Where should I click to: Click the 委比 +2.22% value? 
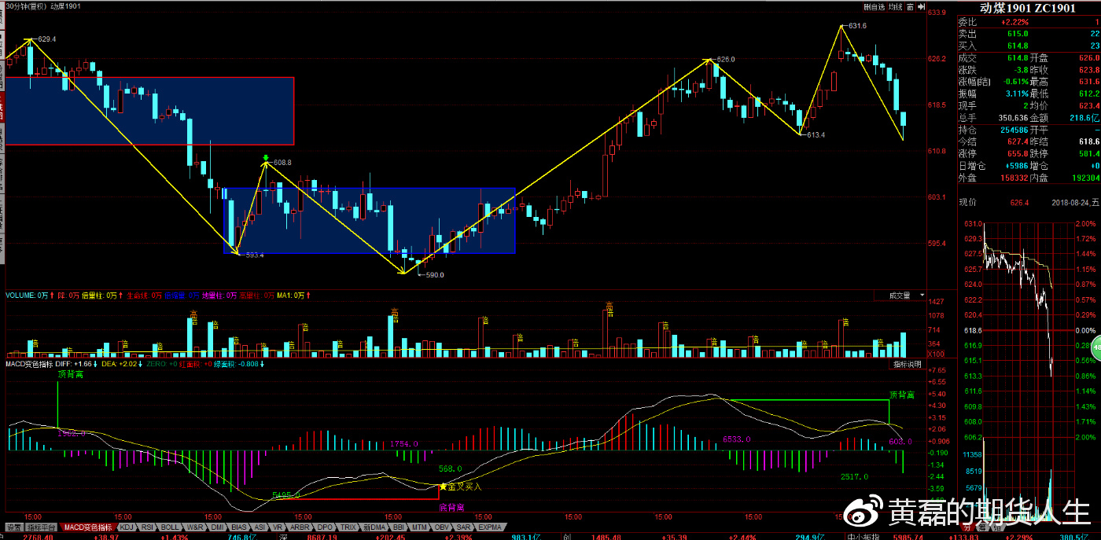point(1014,22)
